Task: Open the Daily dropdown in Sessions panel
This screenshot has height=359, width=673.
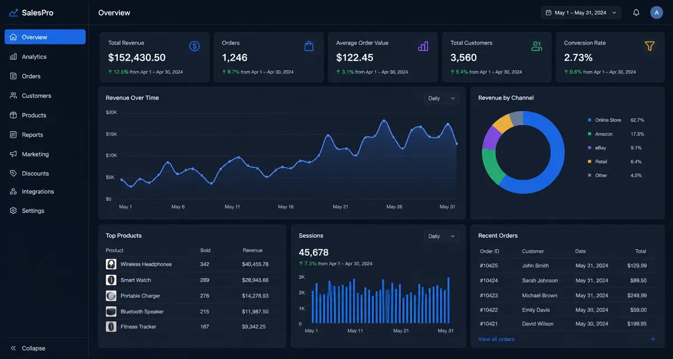Action: point(441,236)
